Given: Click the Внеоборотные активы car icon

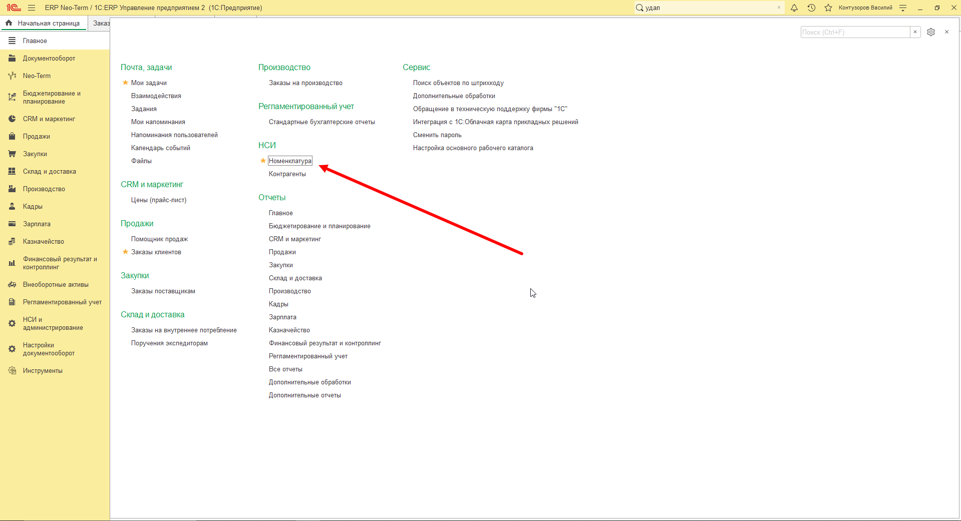Looking at the screenshot, I should click(12, 285).
